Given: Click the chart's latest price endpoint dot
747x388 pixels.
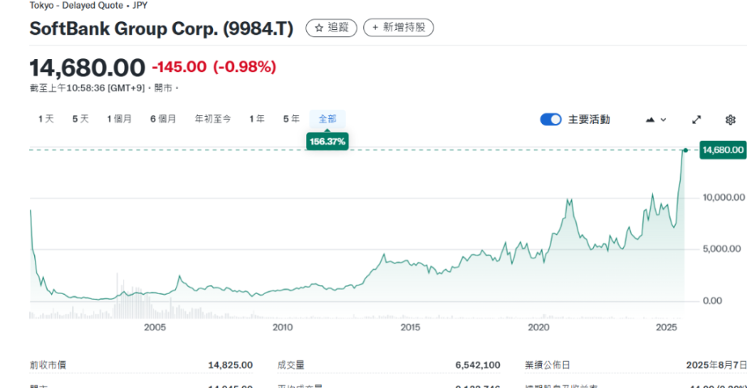Looking at the screenshot, I should 685,150.
